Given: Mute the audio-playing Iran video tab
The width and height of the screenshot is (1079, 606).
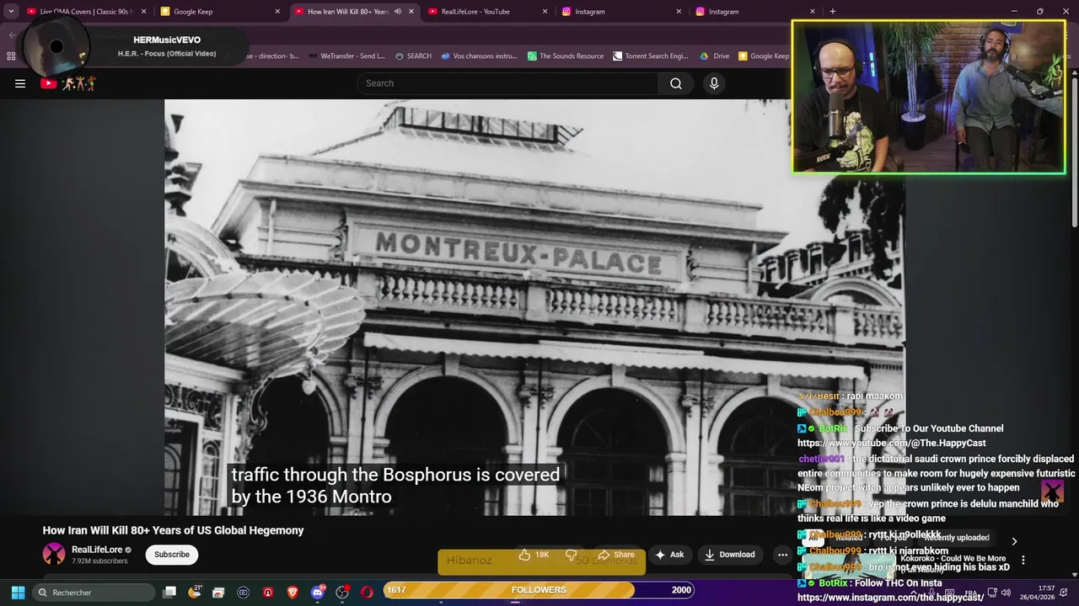Looking at the screenshot, I should (x=398, y=12).
